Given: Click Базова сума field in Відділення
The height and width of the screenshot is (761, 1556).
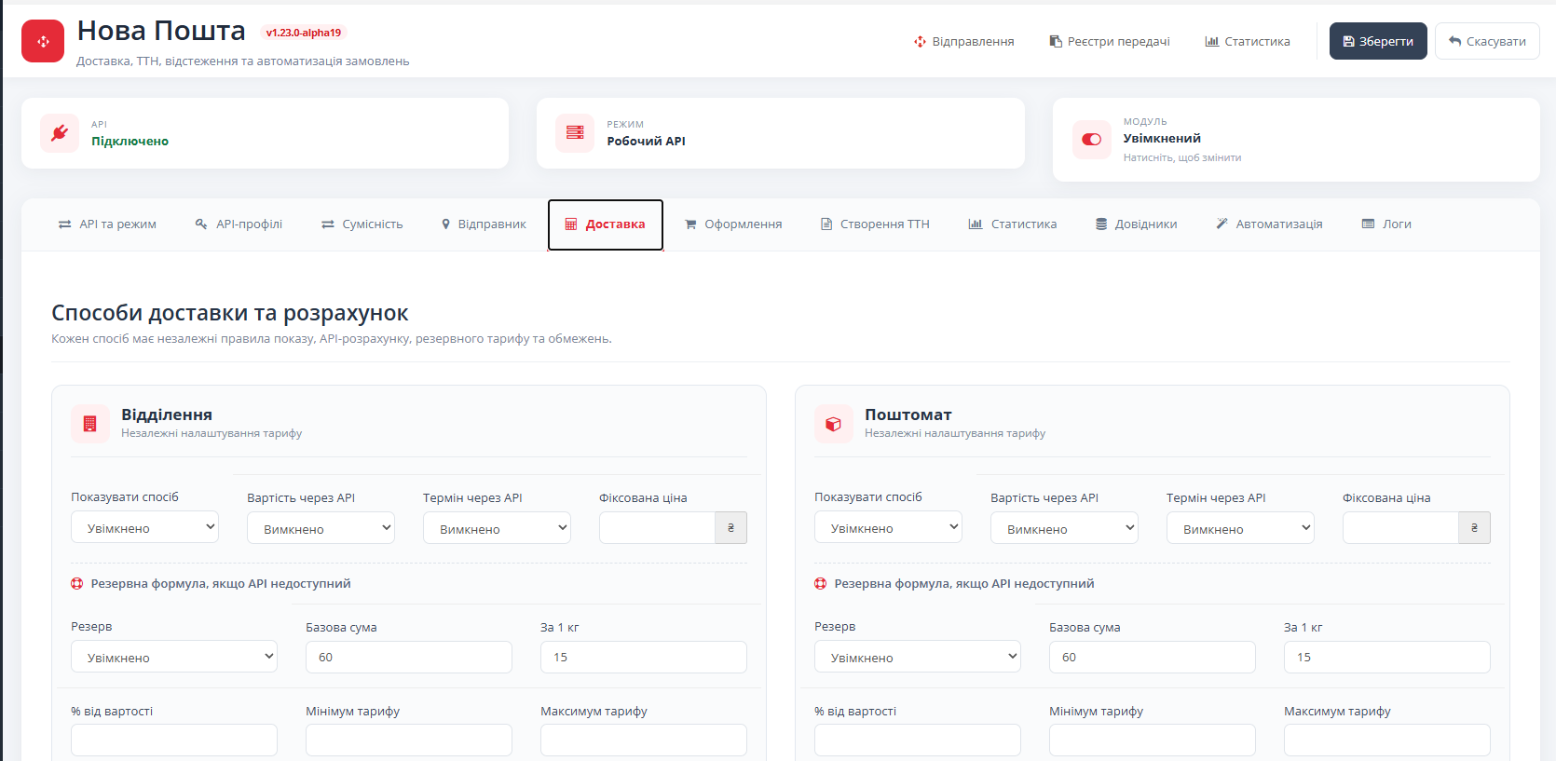Looking at the screenshot, I should 409,657.
